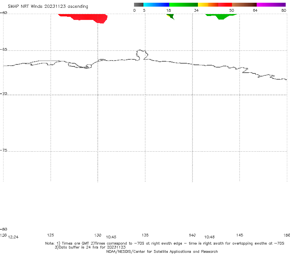Image resolution: width=290 pixels, height=254 pixels.
Task: Click the bright green wind patch near 145
Action: [221, 16]
